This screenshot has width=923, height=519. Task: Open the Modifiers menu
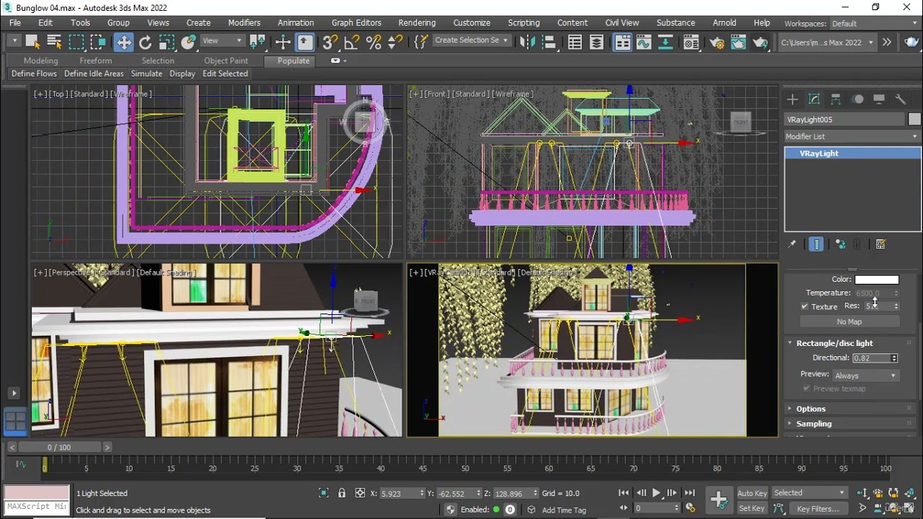[x=244, y=23]
